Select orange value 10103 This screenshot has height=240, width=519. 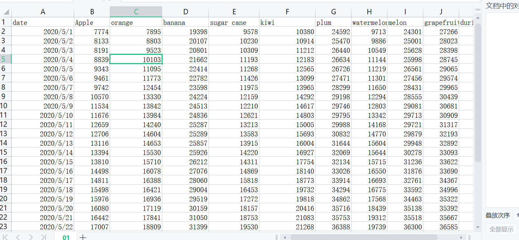136,59
